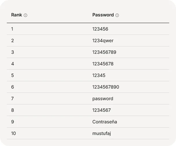Click the word password in row 7
This screenshot has height=146, width=176.
tap(103, 98)
